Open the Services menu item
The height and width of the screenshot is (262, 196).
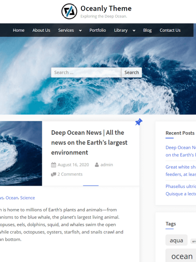pyautogui.click(x=66, y=30)
